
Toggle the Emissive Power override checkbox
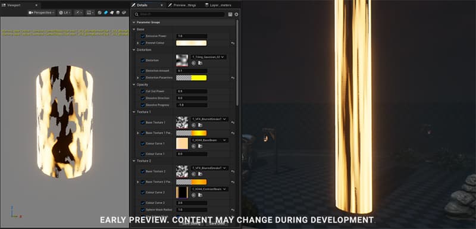pyautogui.click(x=143, y=36)
